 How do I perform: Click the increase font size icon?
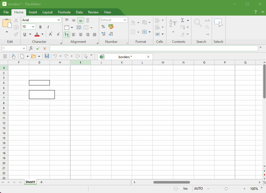pos(50,34)
